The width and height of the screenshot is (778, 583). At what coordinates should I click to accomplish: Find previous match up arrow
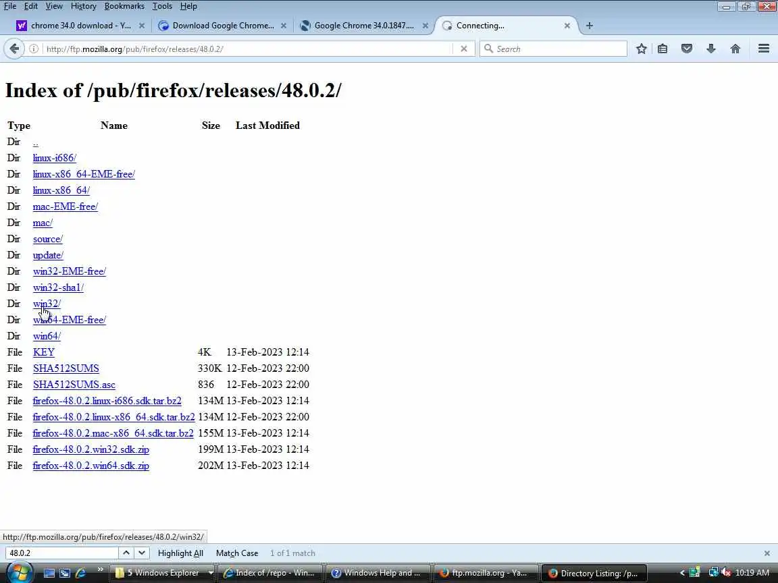(126, 553)
